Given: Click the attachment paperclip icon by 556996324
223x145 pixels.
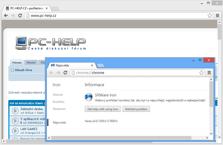Looking at the screenshot, I should [21, 123].
